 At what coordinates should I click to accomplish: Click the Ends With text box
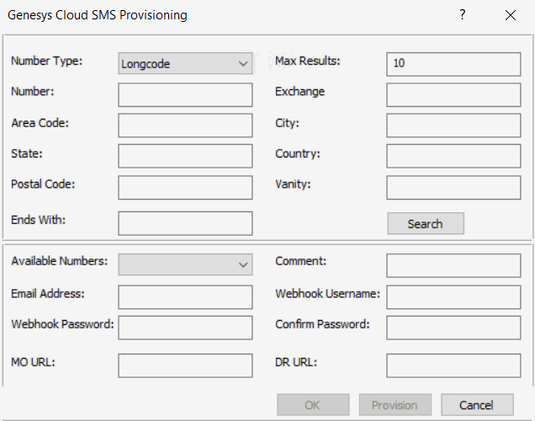tap(185, 223)
